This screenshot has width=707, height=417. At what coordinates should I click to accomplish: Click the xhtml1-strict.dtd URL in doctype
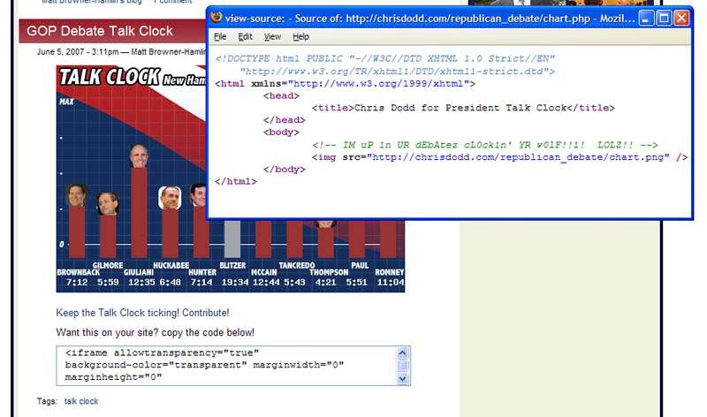(x=394, y=72)
